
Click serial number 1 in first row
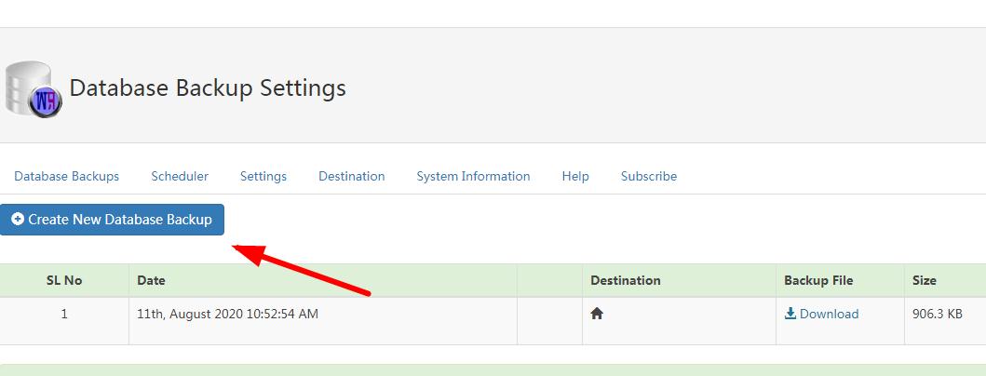click(64, 314)
